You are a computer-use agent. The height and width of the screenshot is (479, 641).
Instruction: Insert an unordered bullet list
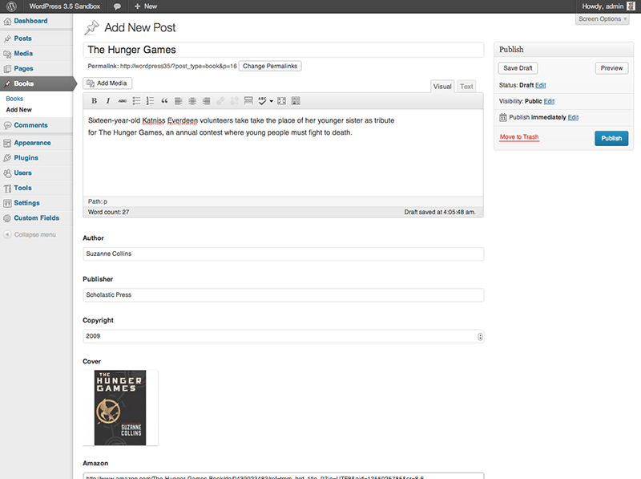pyautogui.click(x=136, y=101)
